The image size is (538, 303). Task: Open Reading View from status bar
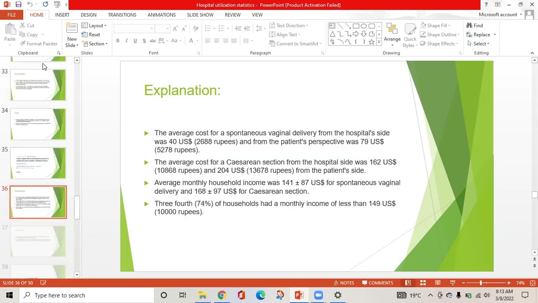point(438,283)
